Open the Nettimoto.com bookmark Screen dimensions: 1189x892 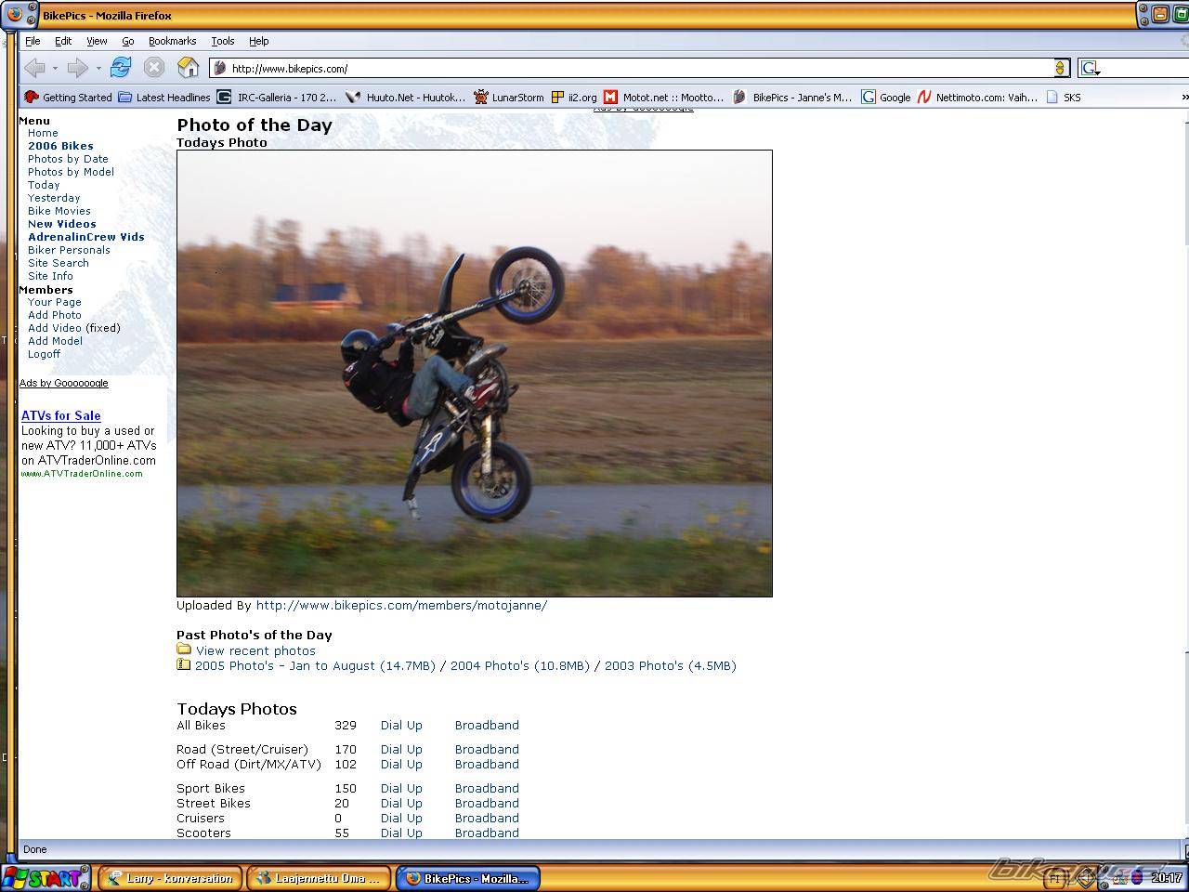point(978,97)
